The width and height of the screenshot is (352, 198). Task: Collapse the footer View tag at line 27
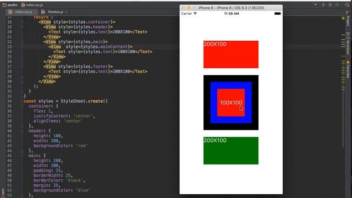click(22, 66)
